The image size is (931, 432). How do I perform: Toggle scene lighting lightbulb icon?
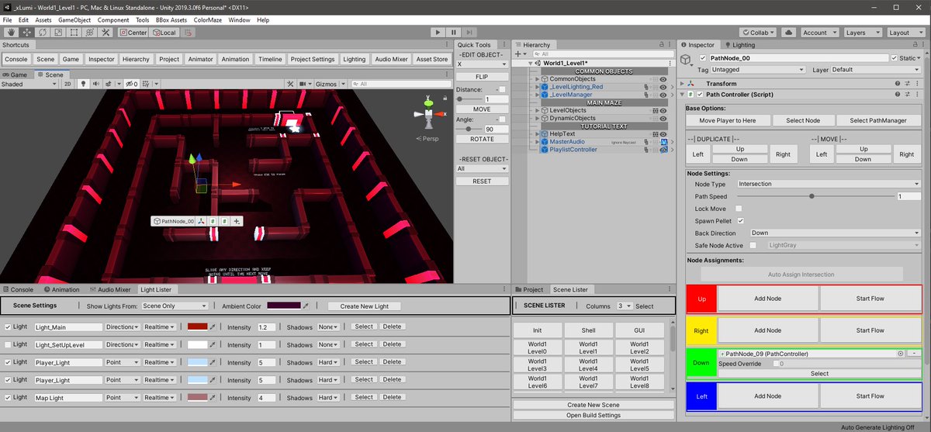click(83, 84)
